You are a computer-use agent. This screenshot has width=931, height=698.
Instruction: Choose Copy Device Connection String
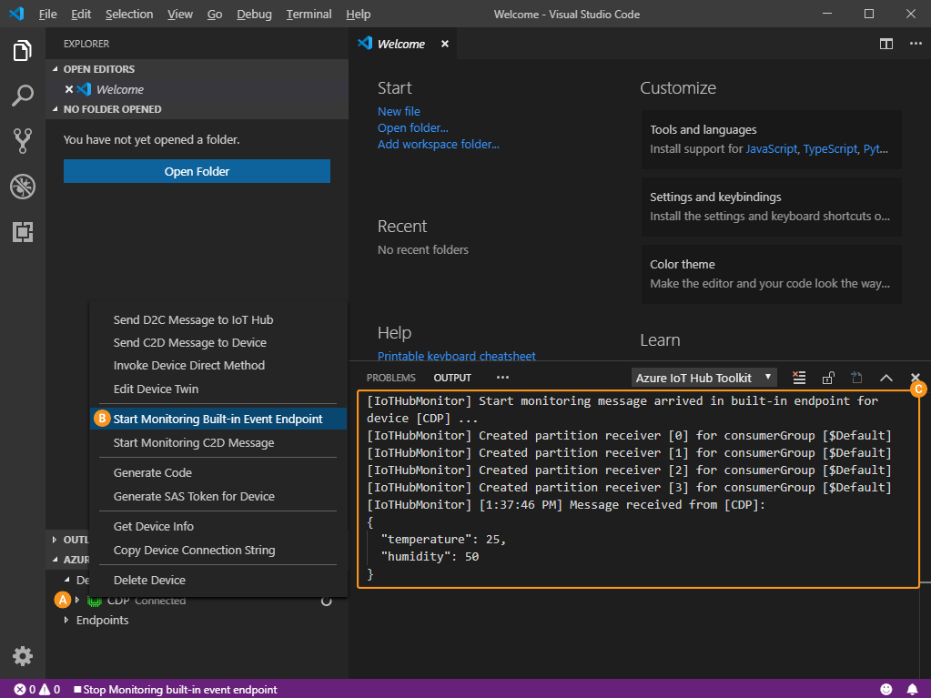pyautogui.click(x=194, y=550)
